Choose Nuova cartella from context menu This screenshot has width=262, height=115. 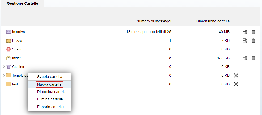tap(49, 84)
